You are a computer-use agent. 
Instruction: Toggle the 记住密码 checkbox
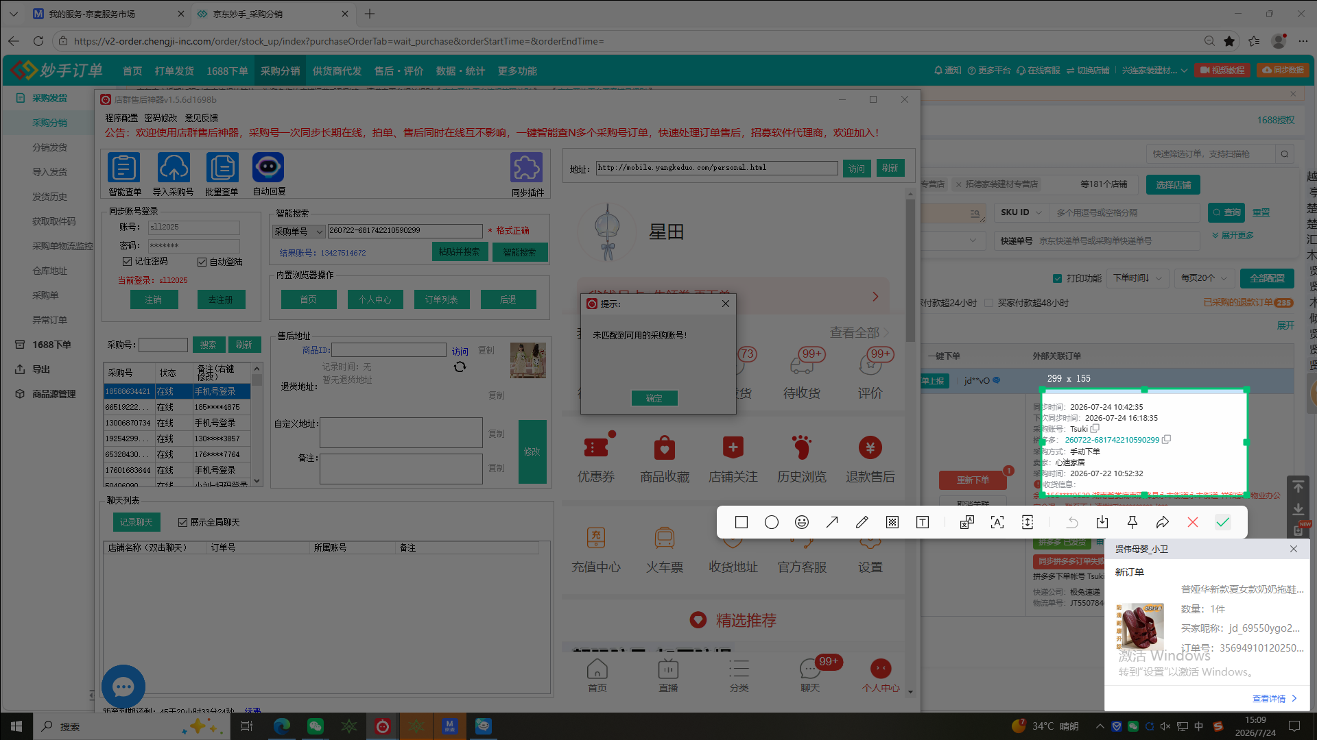pyautogui.click(x=127, y=262)
